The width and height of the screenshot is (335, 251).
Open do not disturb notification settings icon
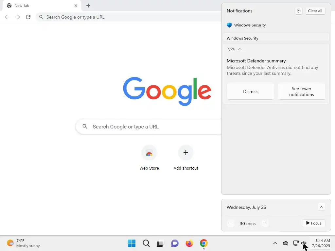[299, 11]
